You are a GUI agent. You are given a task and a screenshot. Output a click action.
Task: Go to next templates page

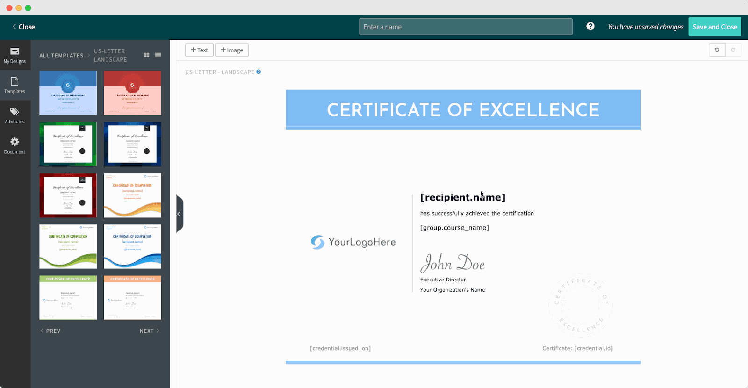point(150,331)
